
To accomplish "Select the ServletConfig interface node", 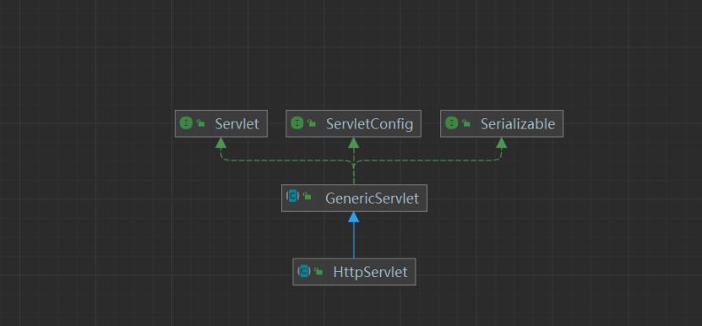I will coord(353,123).
